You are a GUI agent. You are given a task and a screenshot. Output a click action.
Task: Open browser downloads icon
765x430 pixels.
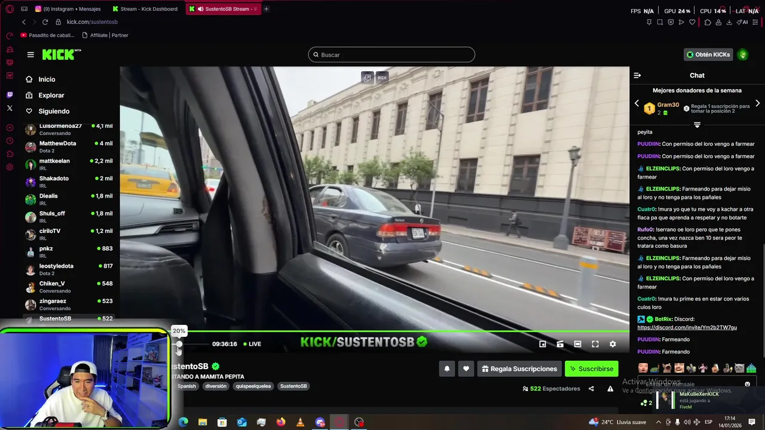pos(729,22)
